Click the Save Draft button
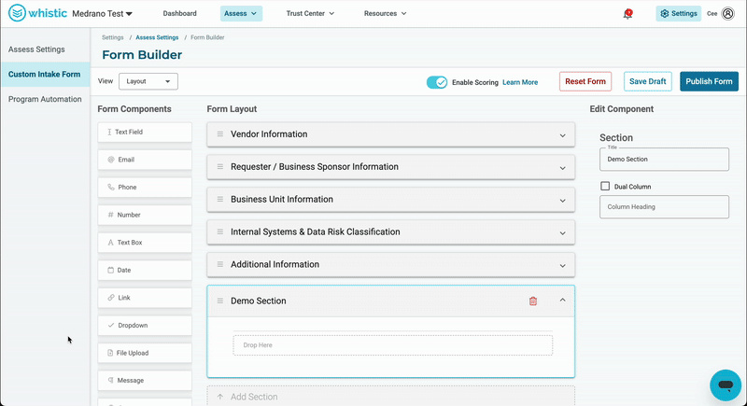Screen dimensions: 747x406 click(x=648, y=81)
